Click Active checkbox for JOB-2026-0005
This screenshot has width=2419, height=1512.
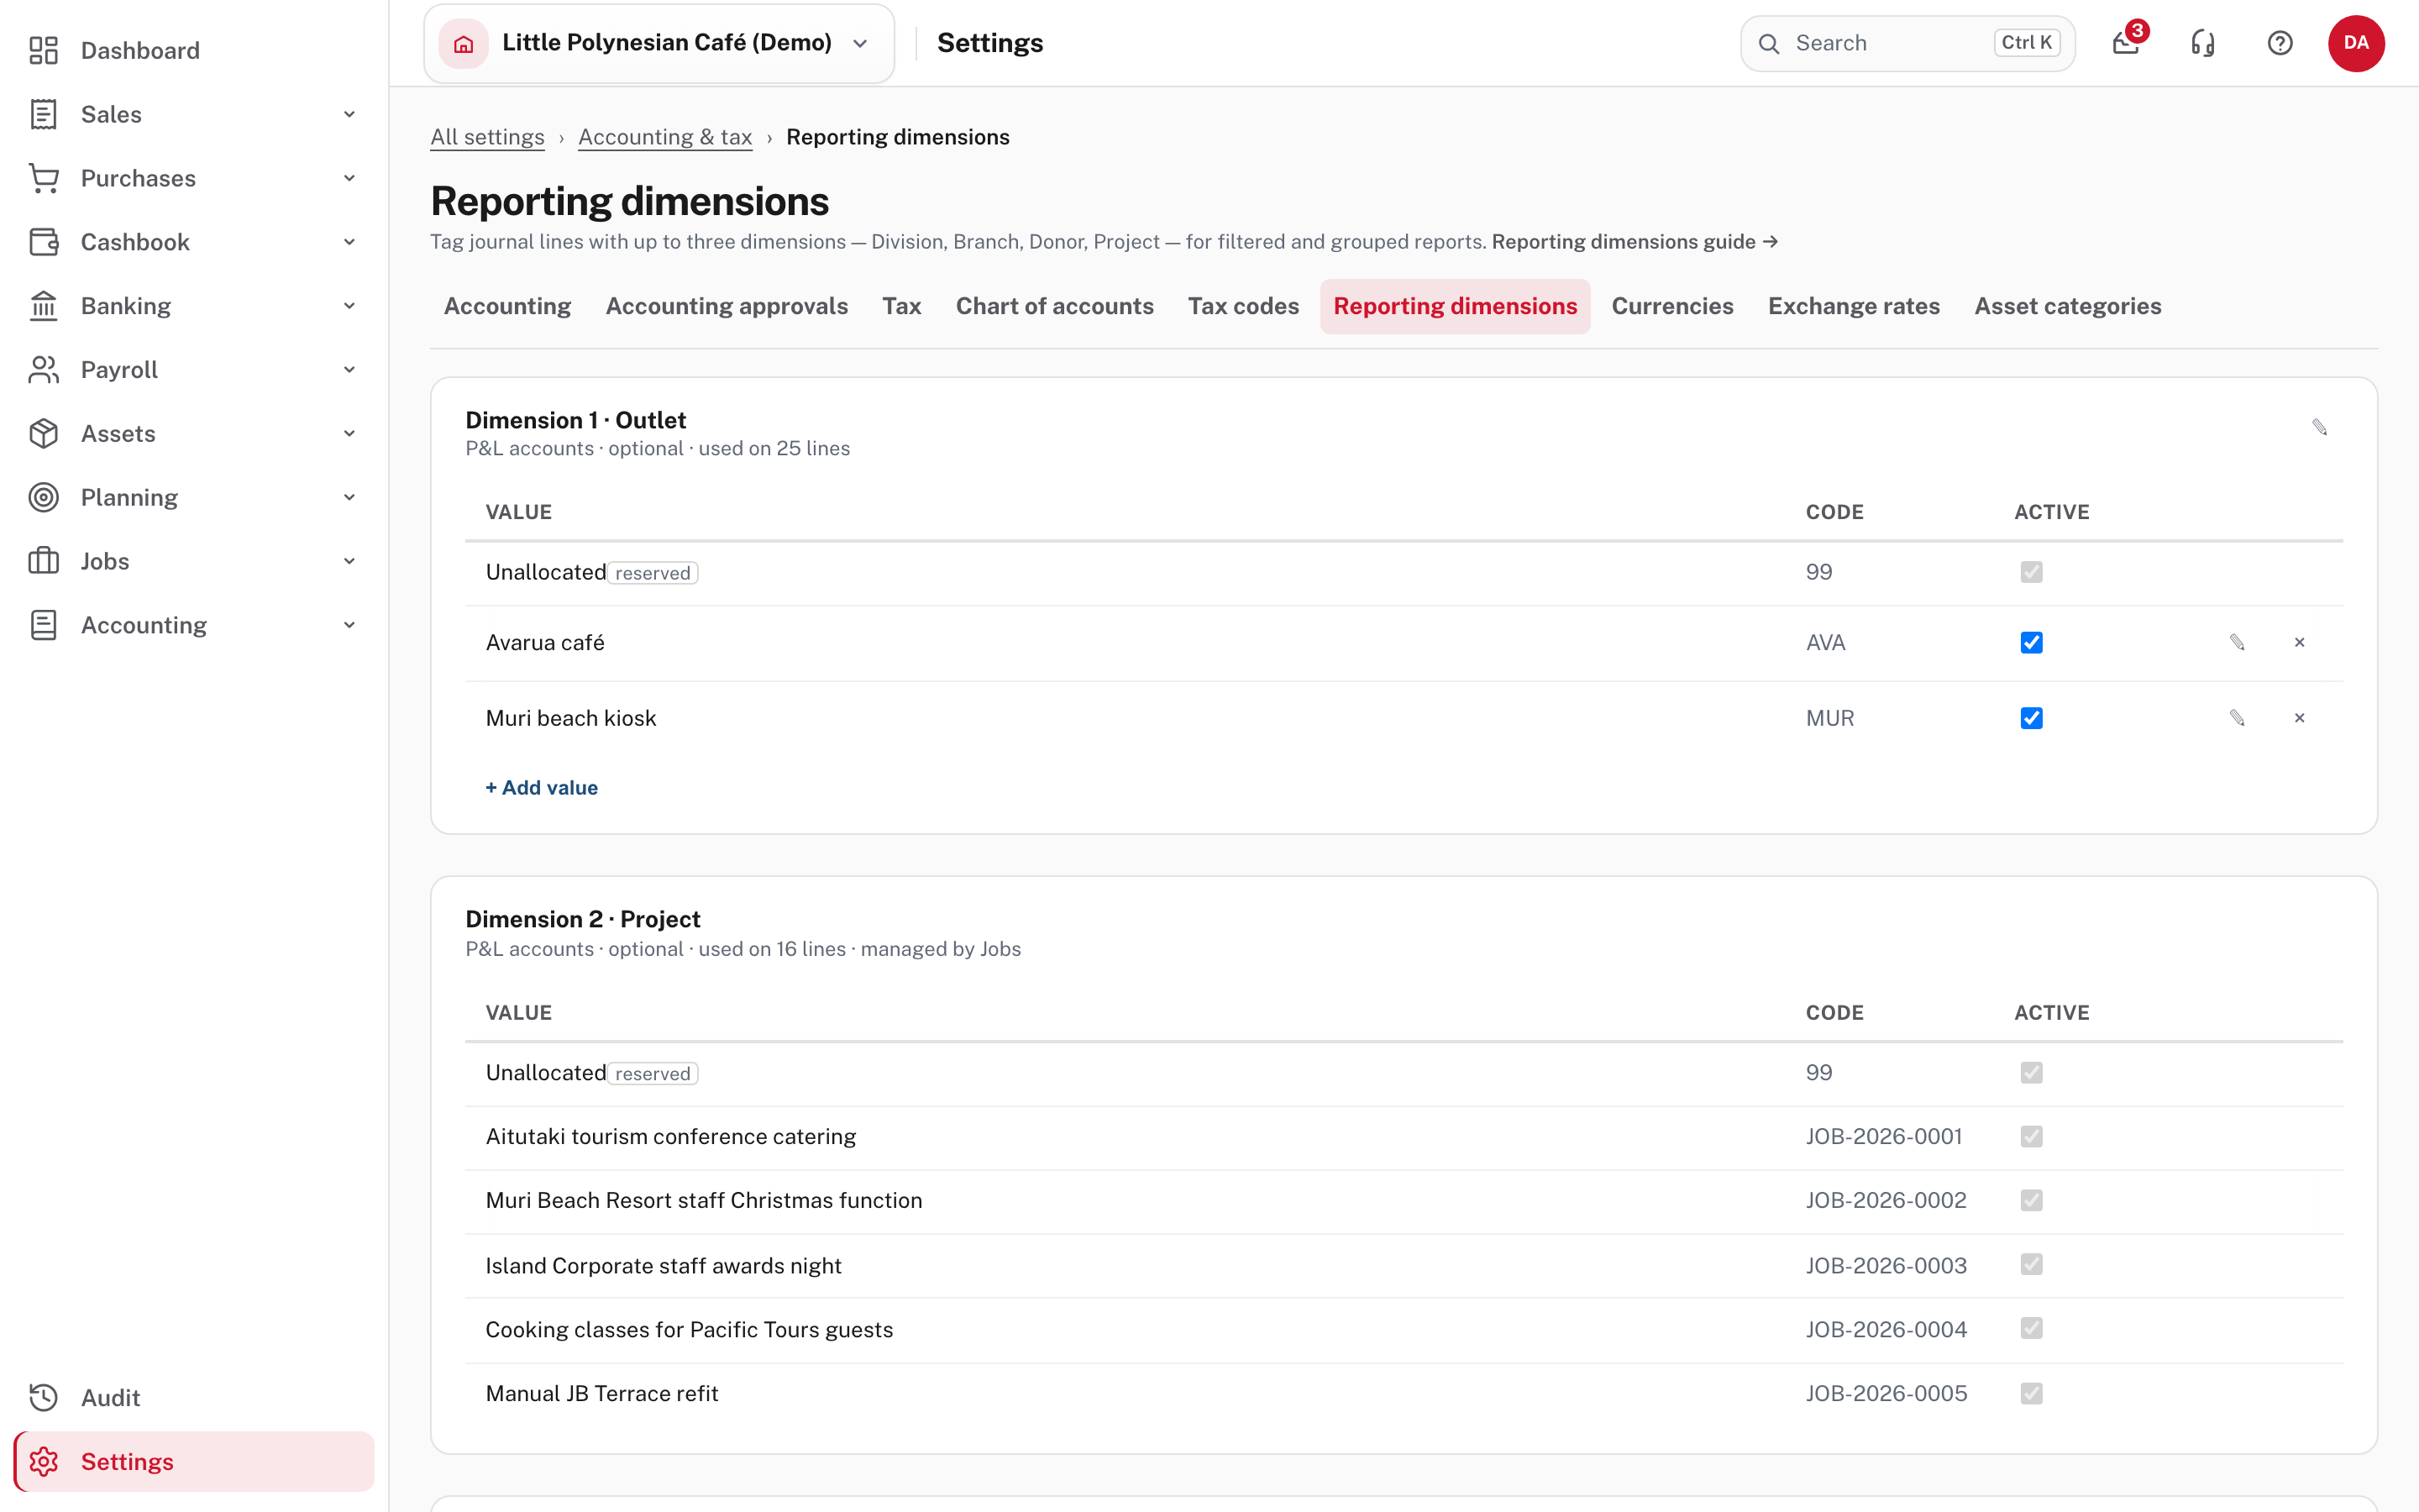click(2031, 1393)
